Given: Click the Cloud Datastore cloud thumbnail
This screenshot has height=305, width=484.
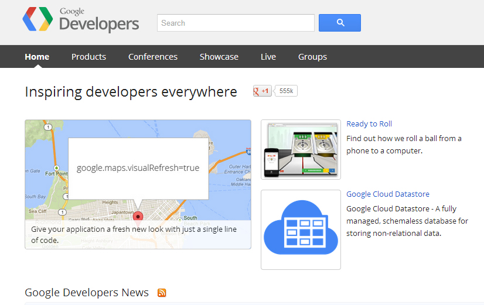Looking at the screenshot, I should click(x=301, y=229).
